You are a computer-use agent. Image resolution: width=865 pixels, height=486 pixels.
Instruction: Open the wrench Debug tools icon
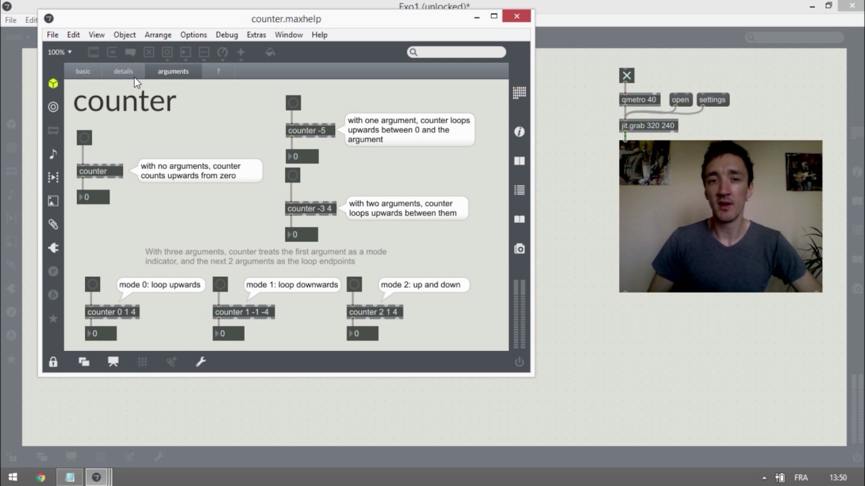click(x=201, y=362)
